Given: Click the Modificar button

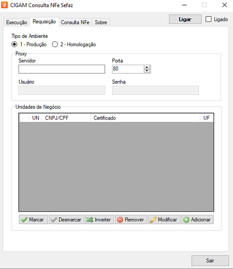Looking at the screenshot, I should tap(164, 220).
